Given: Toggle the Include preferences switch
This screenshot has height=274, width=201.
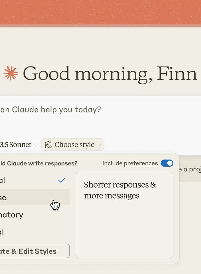Looking at the screenshot, I should click(x=167, y=163).
